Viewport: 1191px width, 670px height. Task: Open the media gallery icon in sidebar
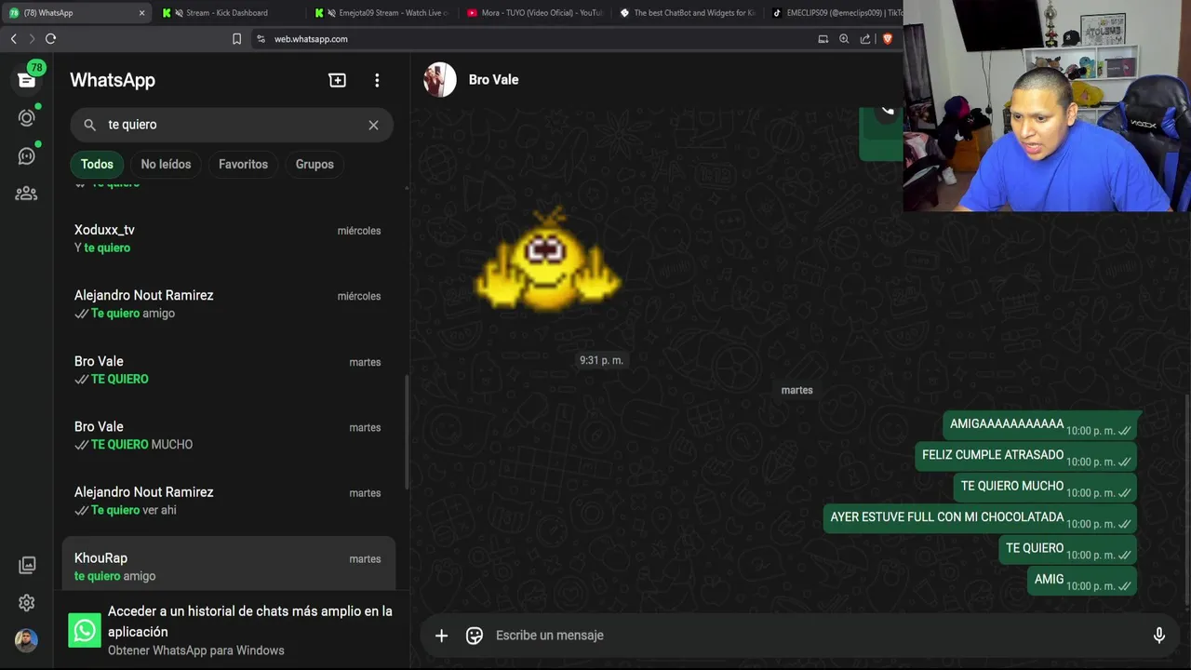(27, 565)
